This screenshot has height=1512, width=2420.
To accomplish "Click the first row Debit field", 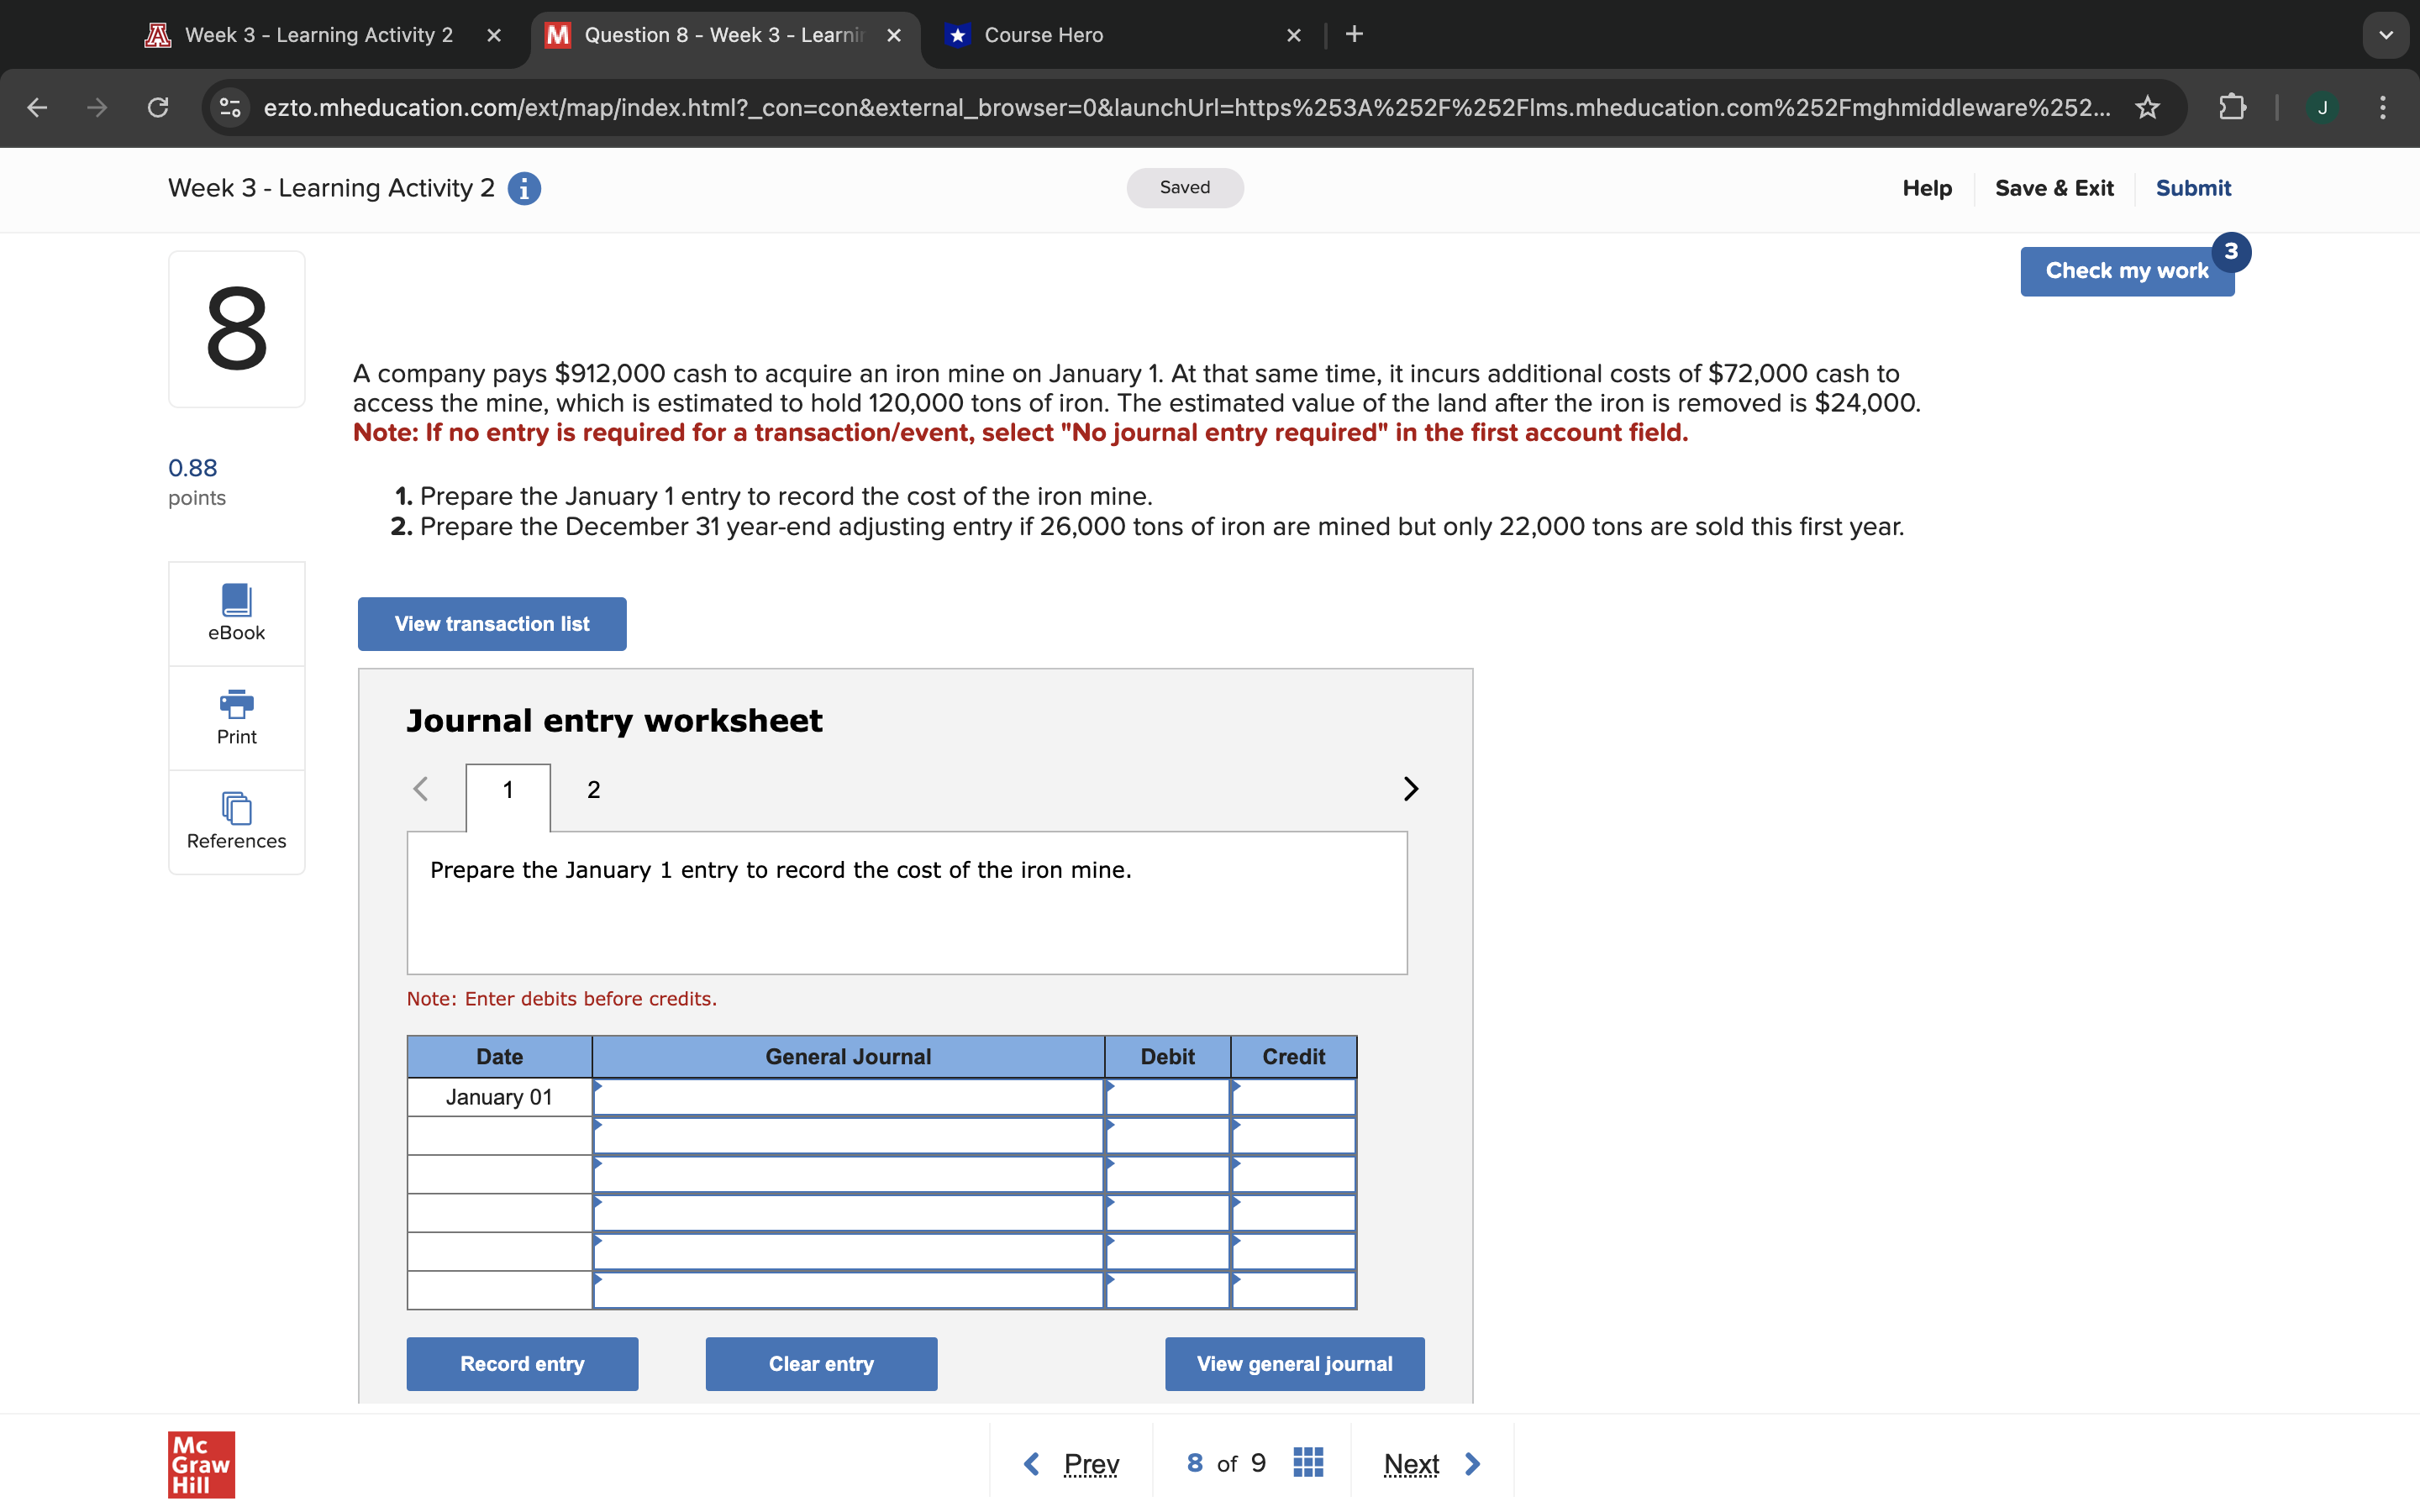I will [1167, 1097].
